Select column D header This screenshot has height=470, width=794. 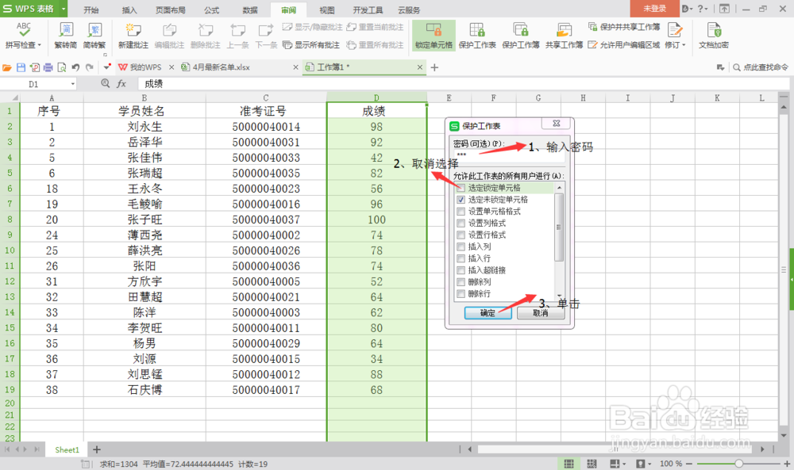pyautogui.click(x=376, y=97)
